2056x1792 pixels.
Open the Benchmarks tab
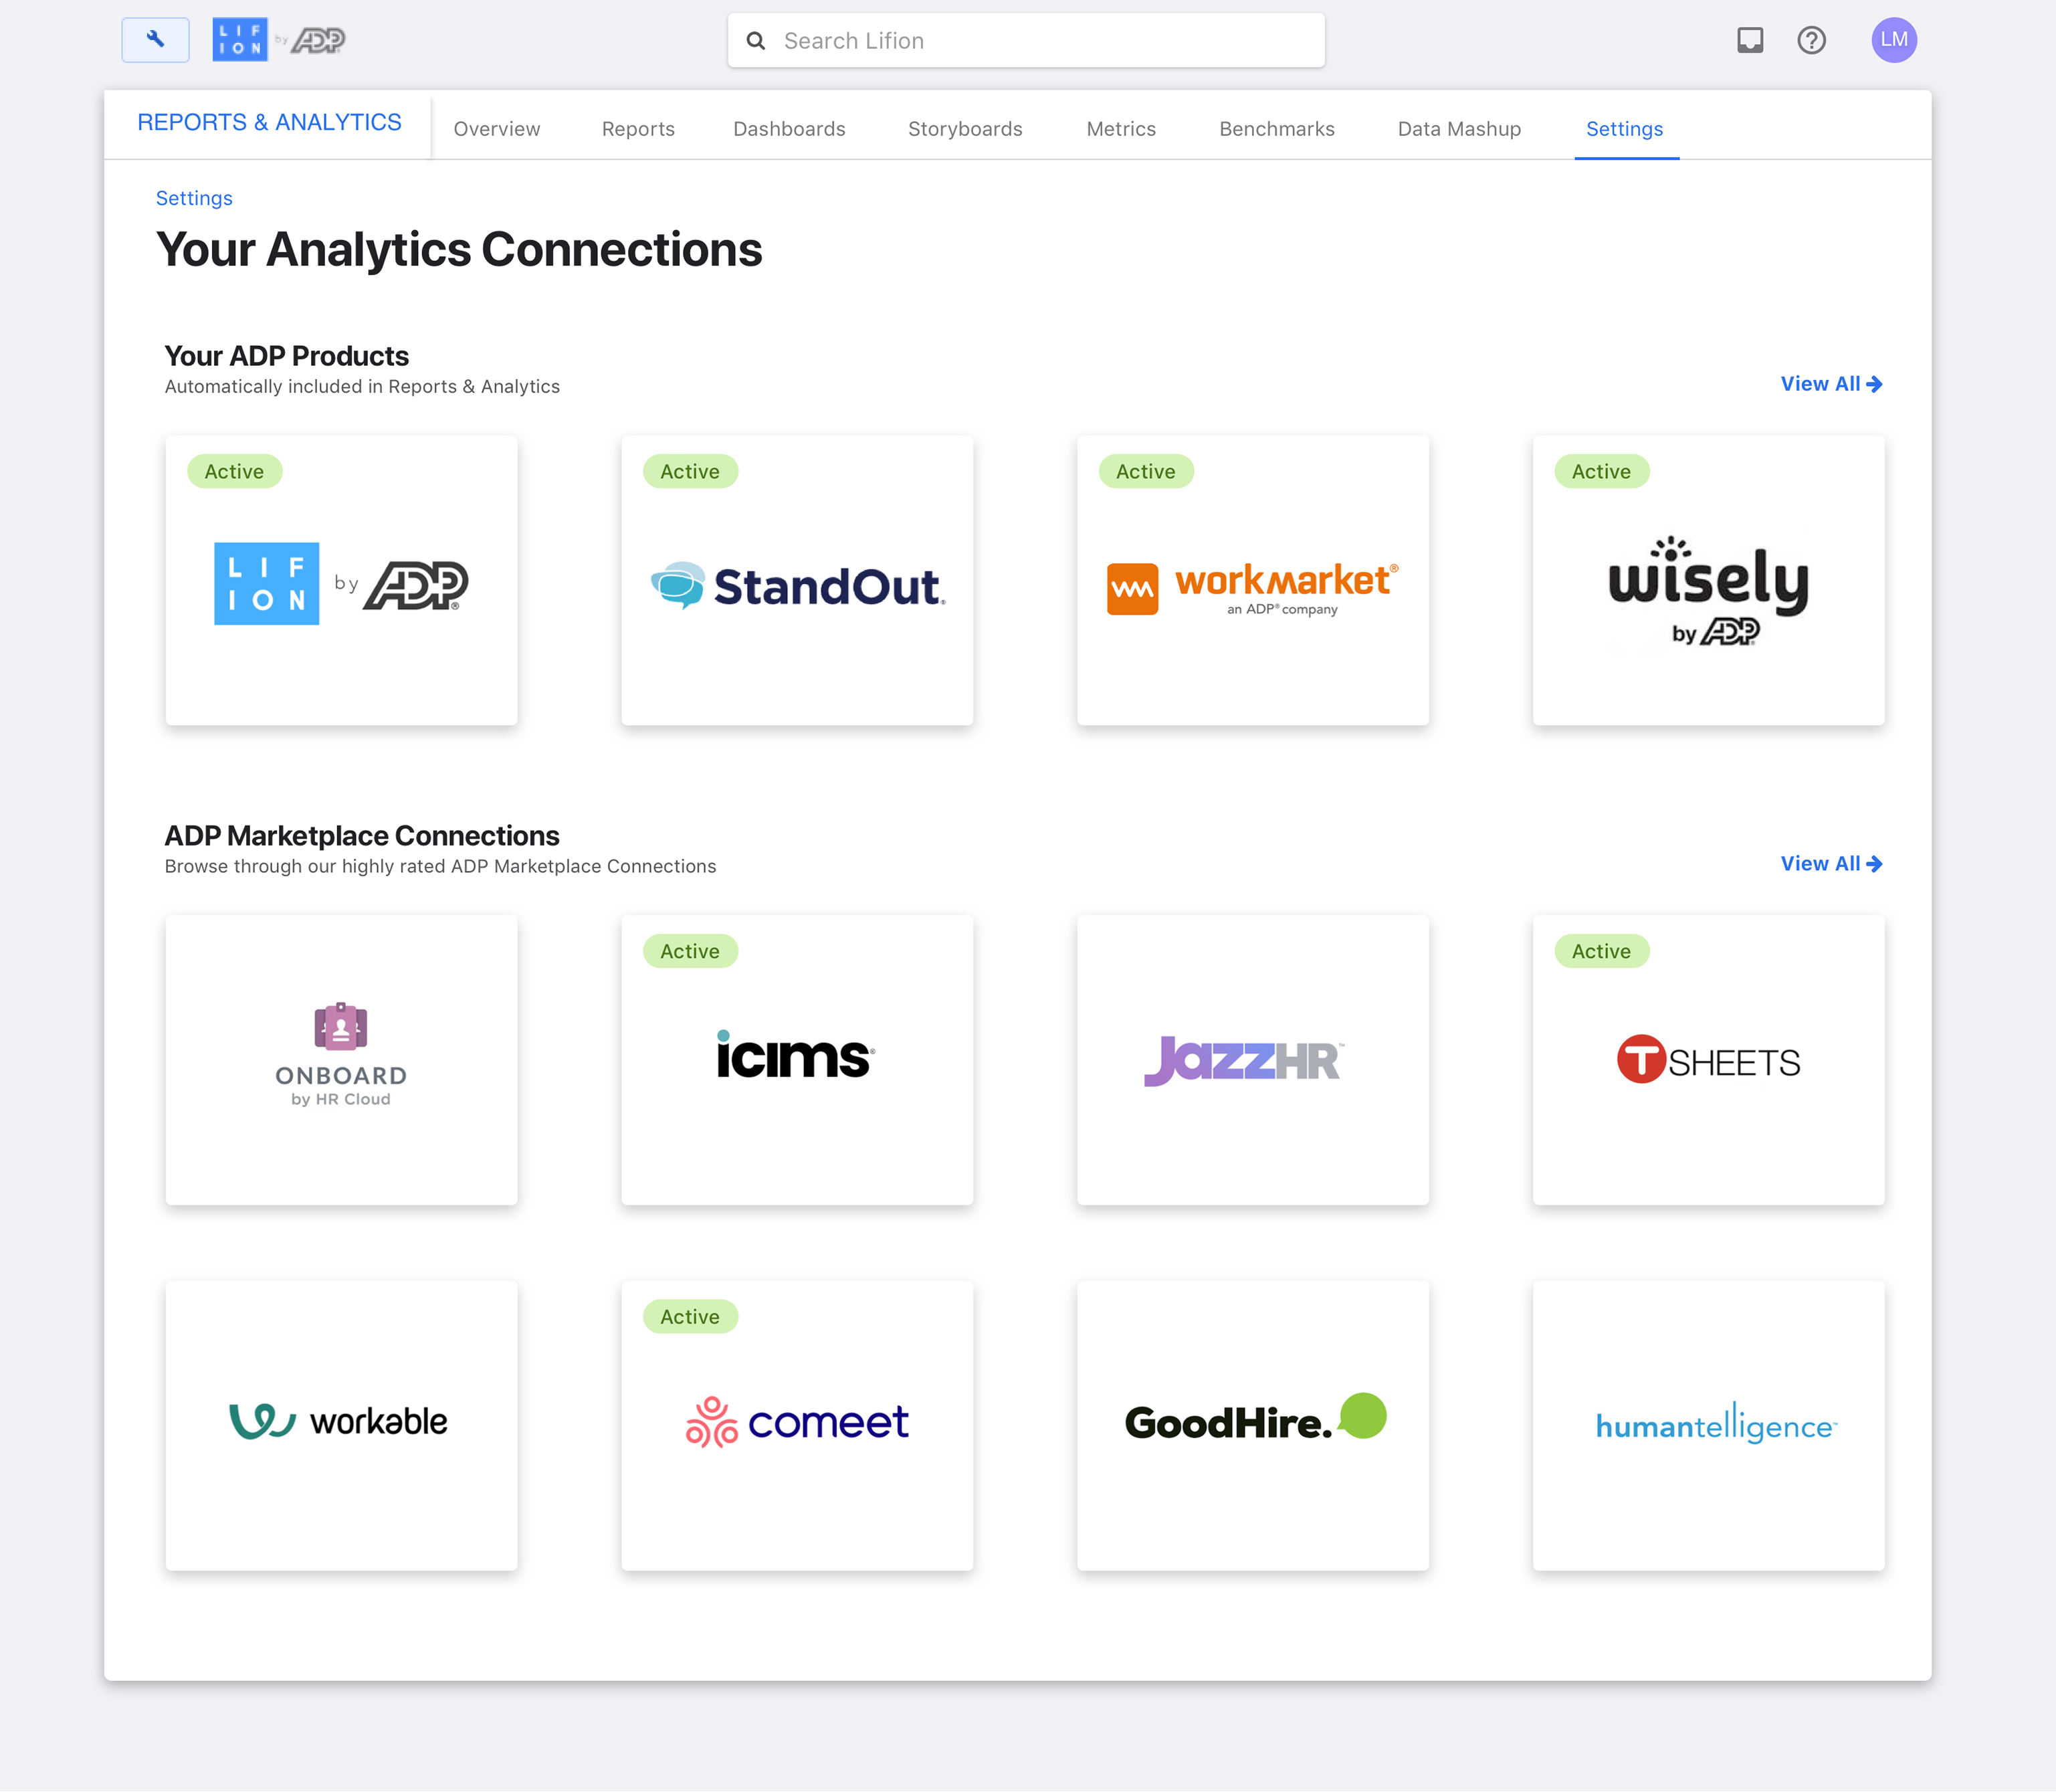coord(1276,129)
